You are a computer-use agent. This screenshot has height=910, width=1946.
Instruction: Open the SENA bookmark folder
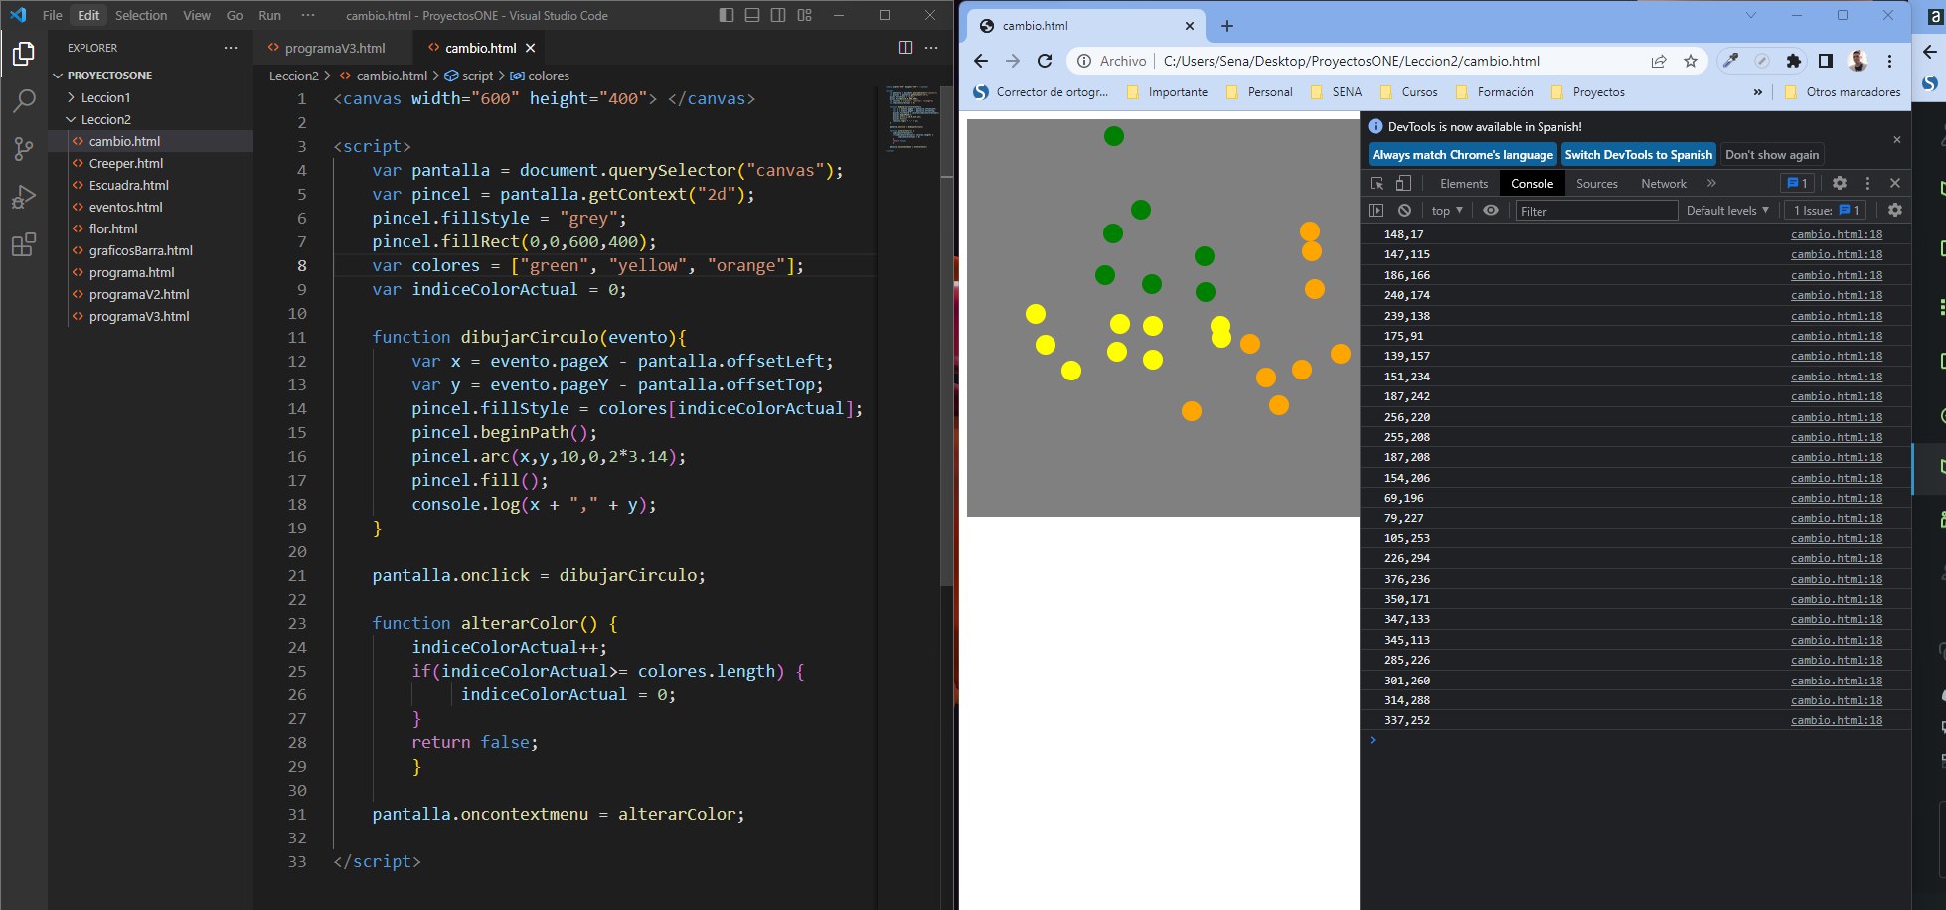tap(1337, 92)
